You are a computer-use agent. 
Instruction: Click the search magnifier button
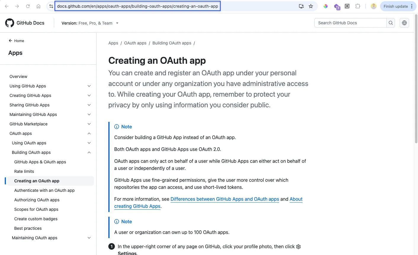click(391, 23)
